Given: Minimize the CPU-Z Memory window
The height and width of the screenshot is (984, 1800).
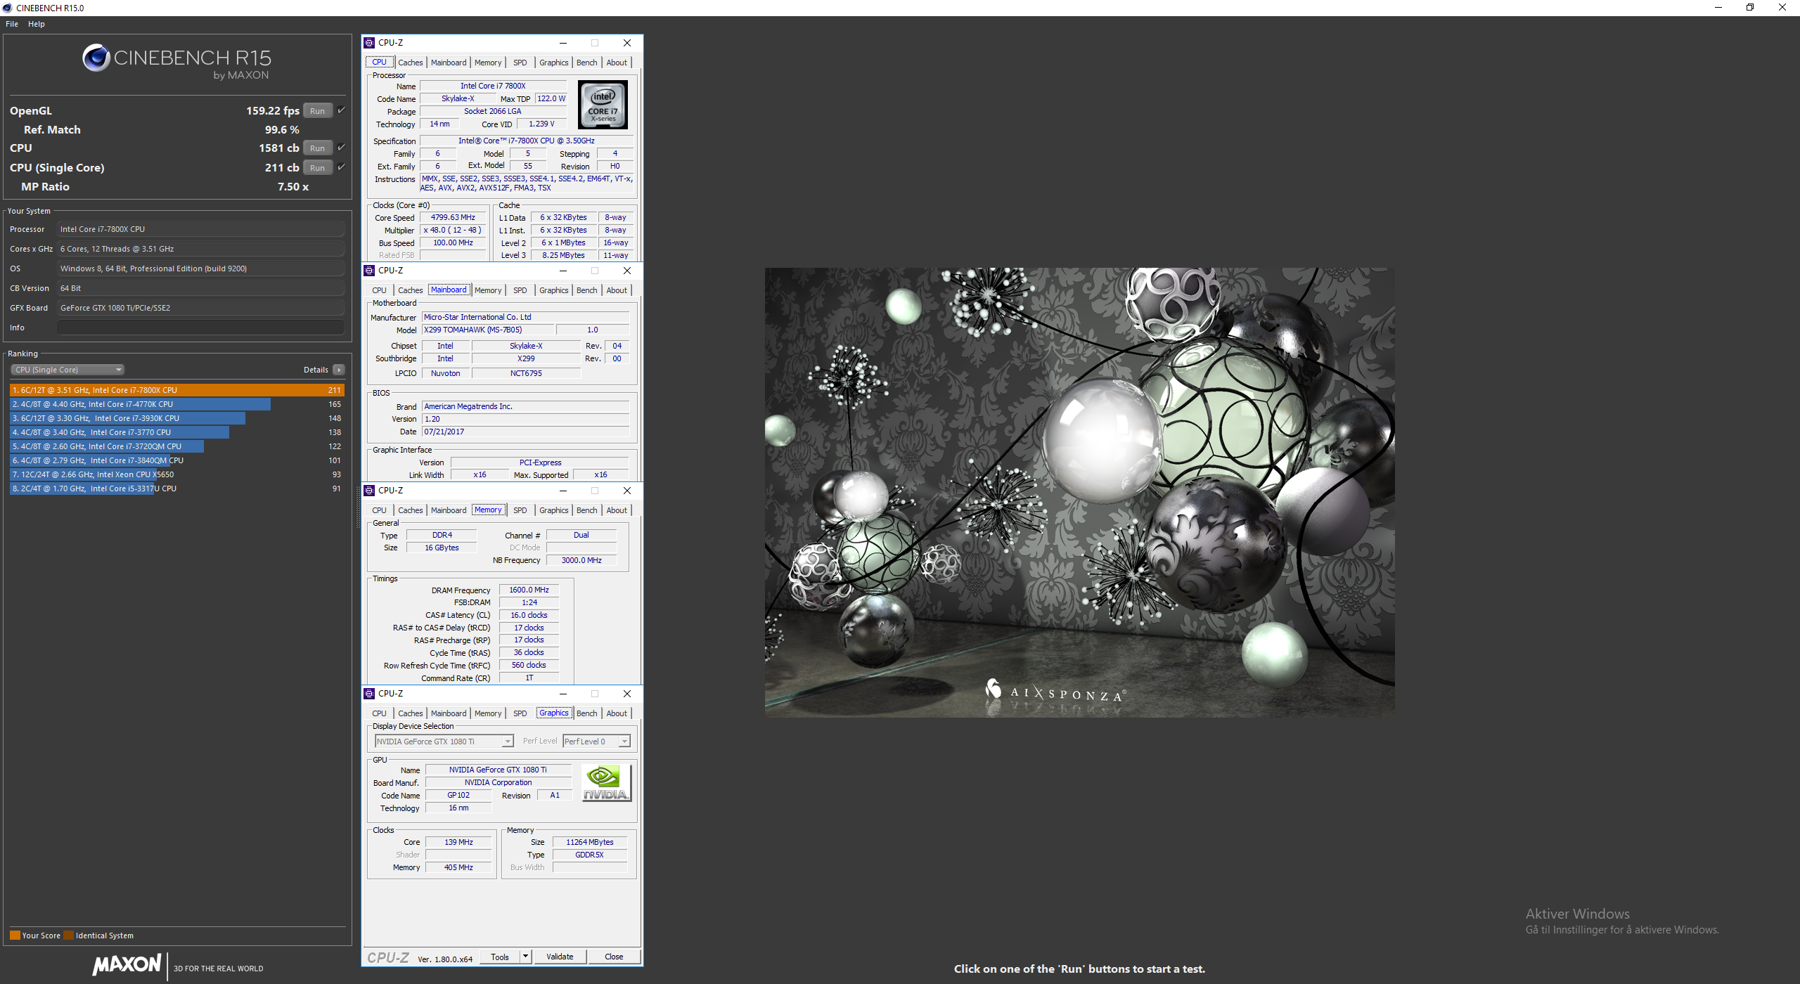Looking at the screenshot, I should [x=563, y=491].
